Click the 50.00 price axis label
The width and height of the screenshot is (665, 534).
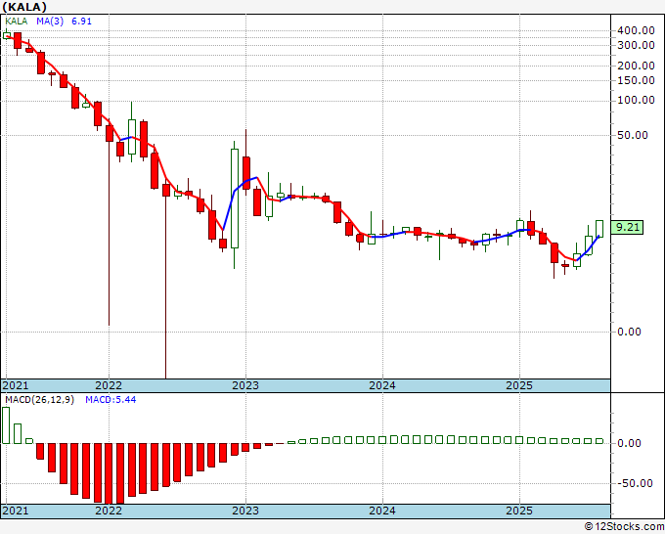point(633,135)
